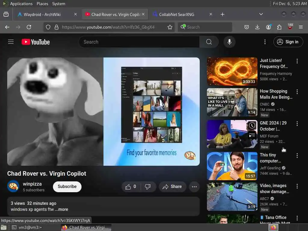Open Frequency Harmony channel link
This screenshot has width=308, height=231.
coord(276,73)
